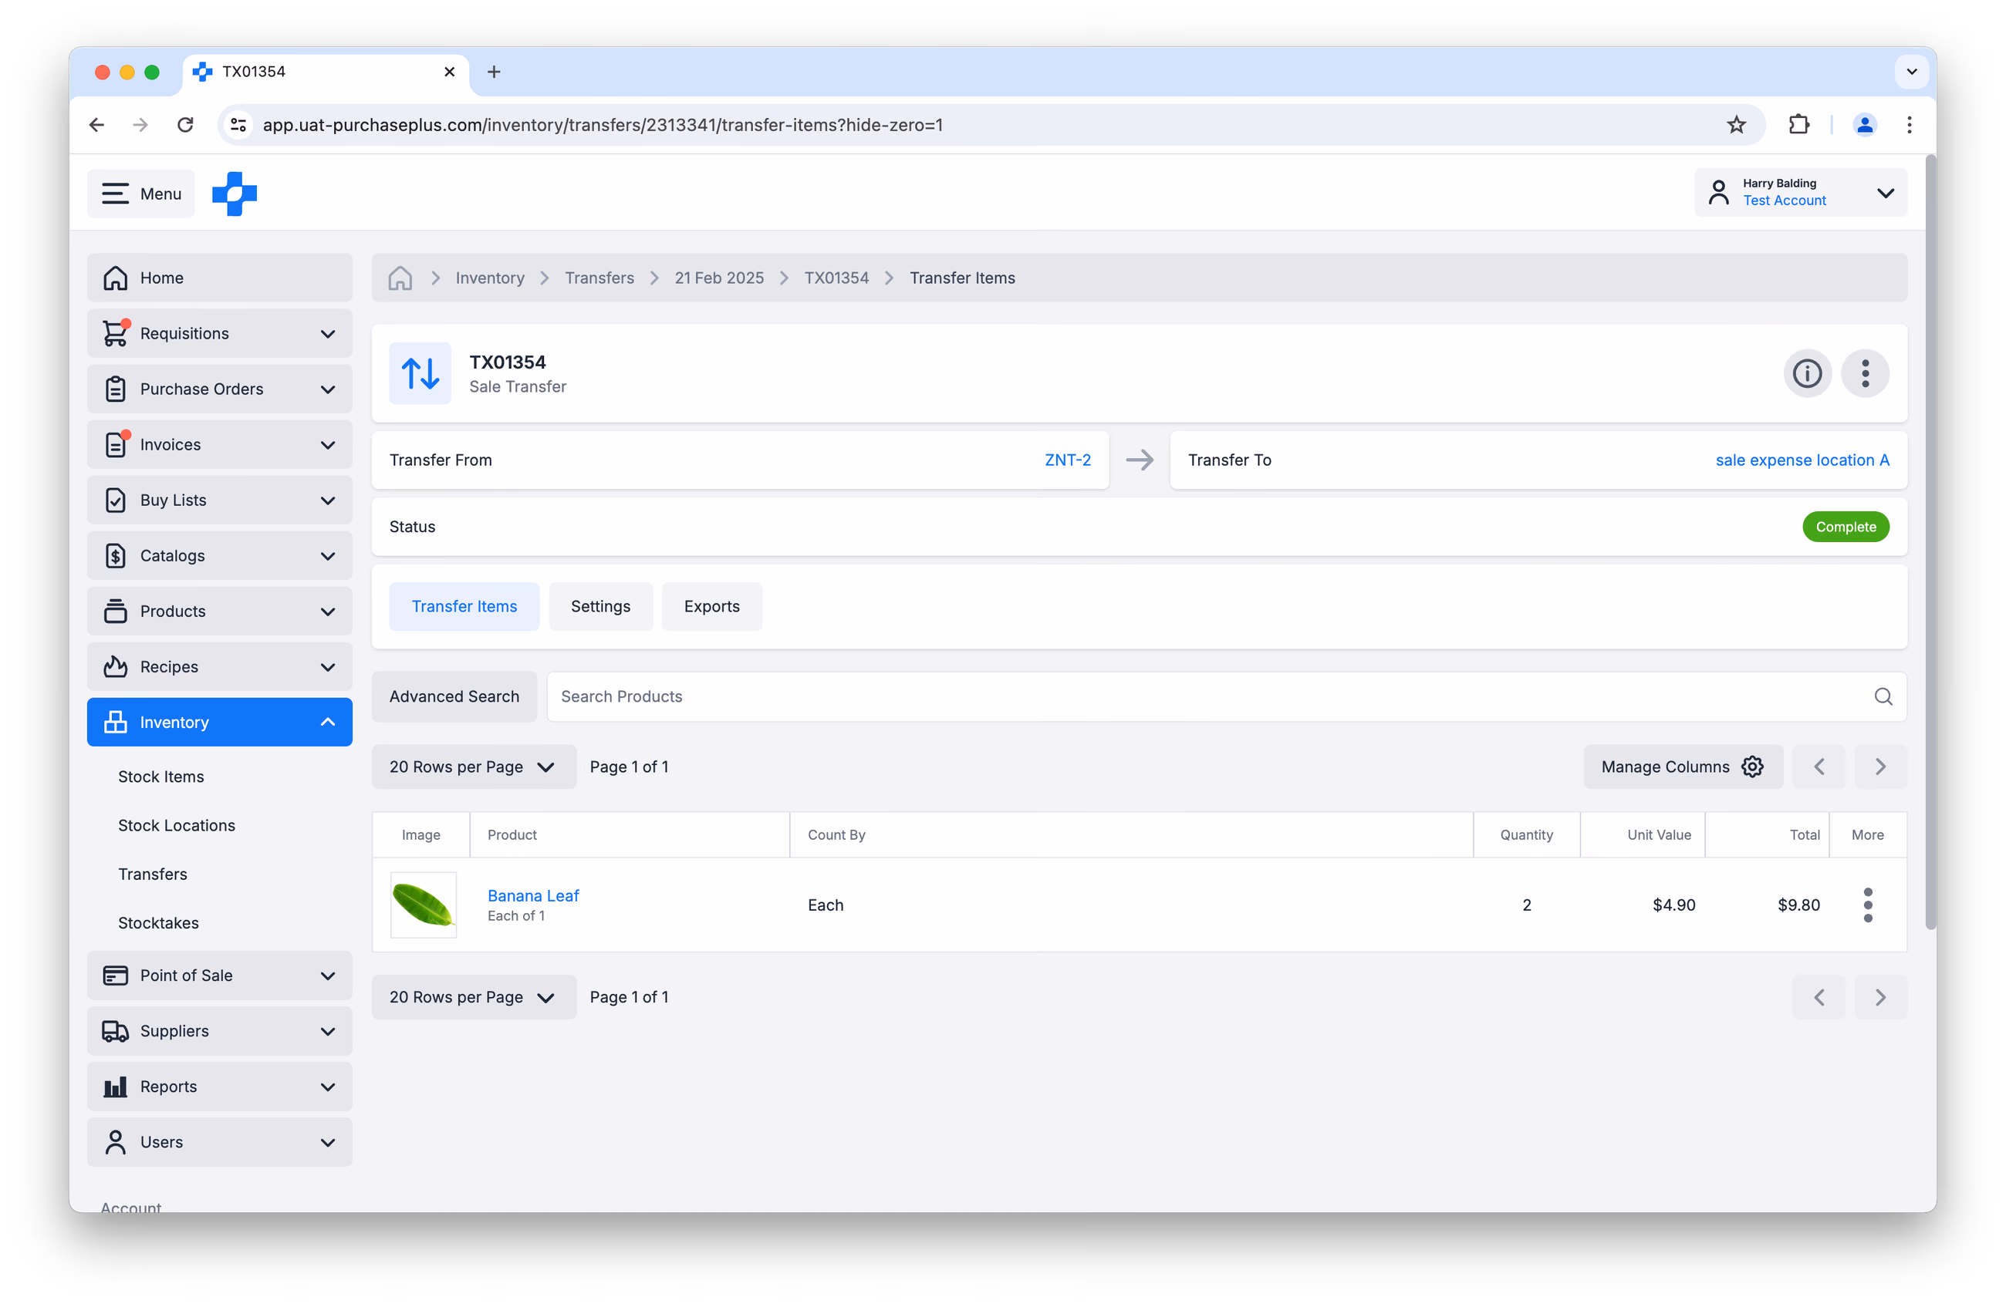View site information icon in address bar
Image resolution: width=2006 pixels, height=1304 pixels.
coord(238,125)
